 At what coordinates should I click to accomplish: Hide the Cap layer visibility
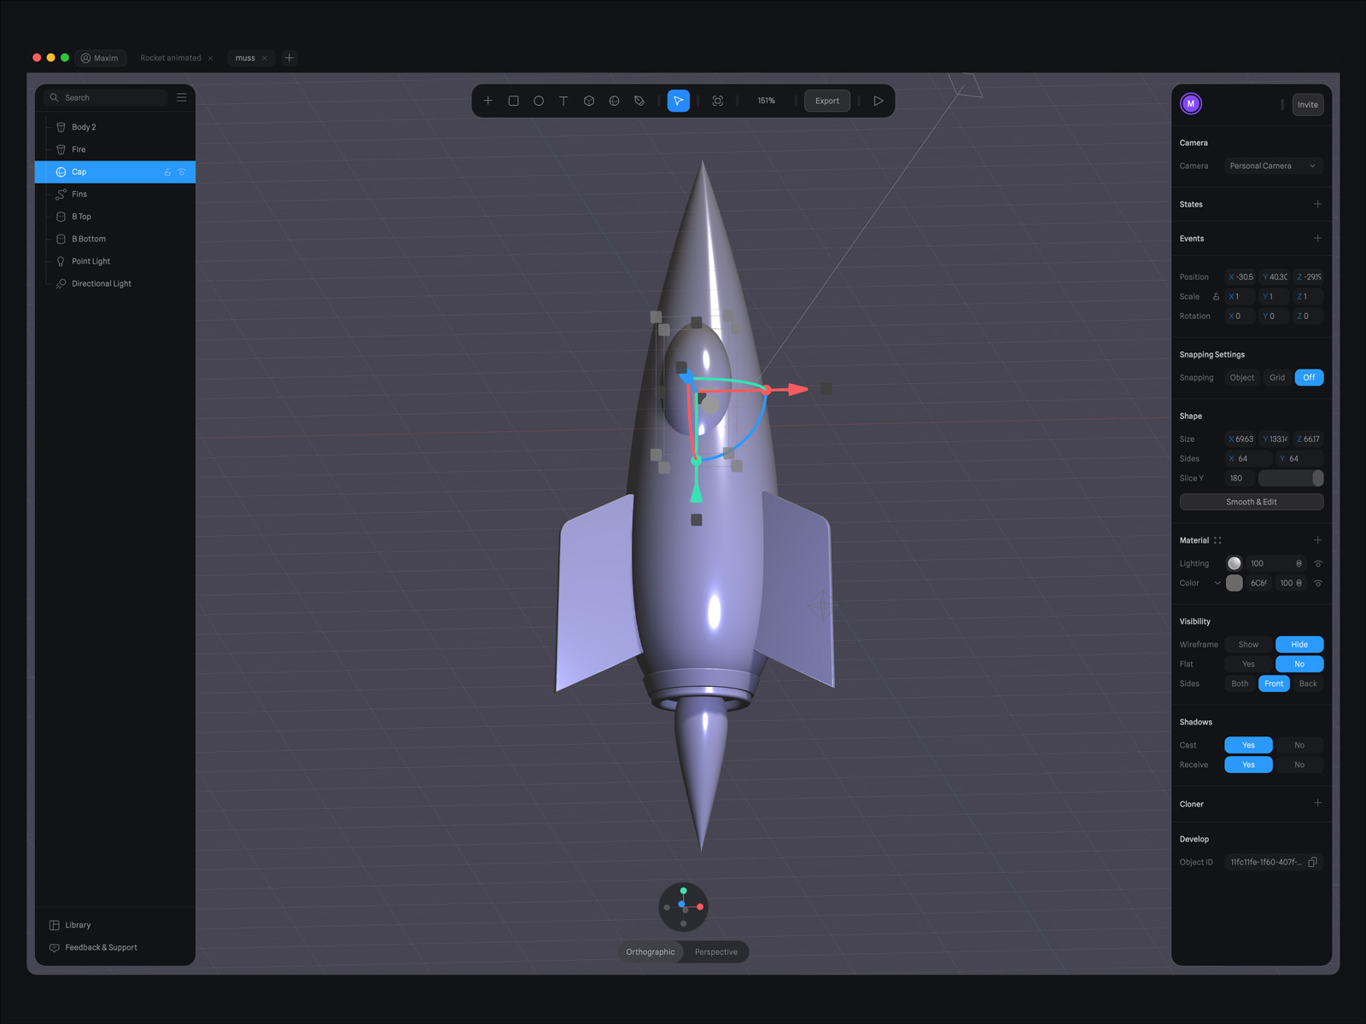coord(180,172)
